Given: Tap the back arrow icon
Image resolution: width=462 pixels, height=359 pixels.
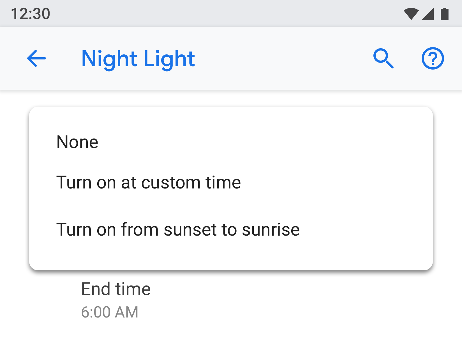Looking at the screenshot, I should click(36, 58).
